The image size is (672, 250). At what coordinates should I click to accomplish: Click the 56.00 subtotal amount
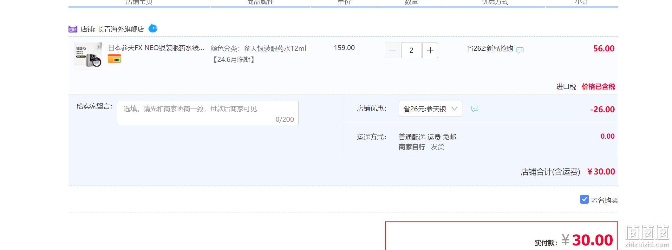pyautogui.click(x=604, y=49)
